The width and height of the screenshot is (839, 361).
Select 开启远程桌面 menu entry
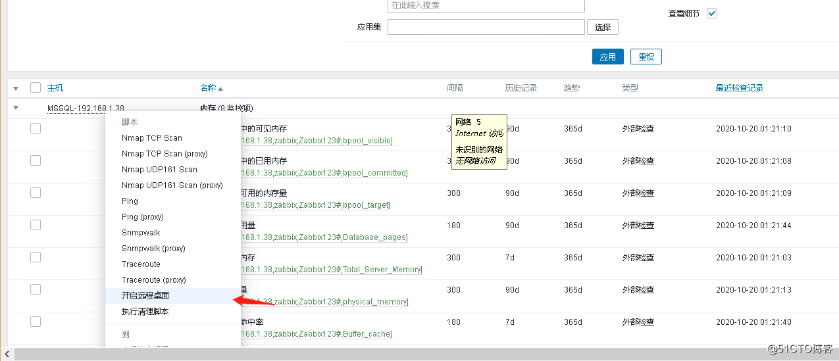(173, 296)
